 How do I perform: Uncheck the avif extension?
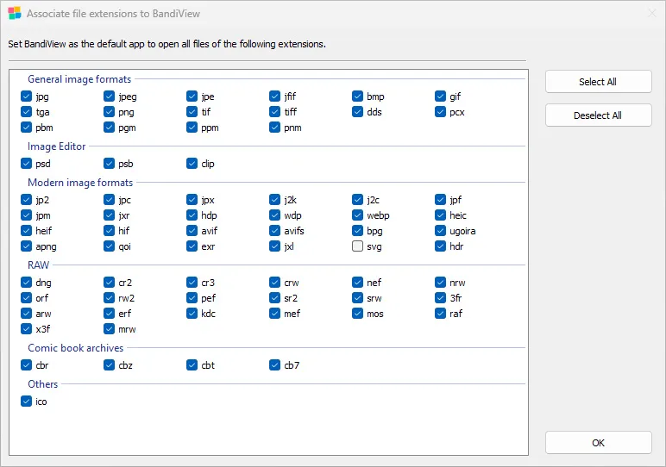[192, 231]
